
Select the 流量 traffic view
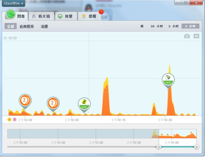point(44,27)
